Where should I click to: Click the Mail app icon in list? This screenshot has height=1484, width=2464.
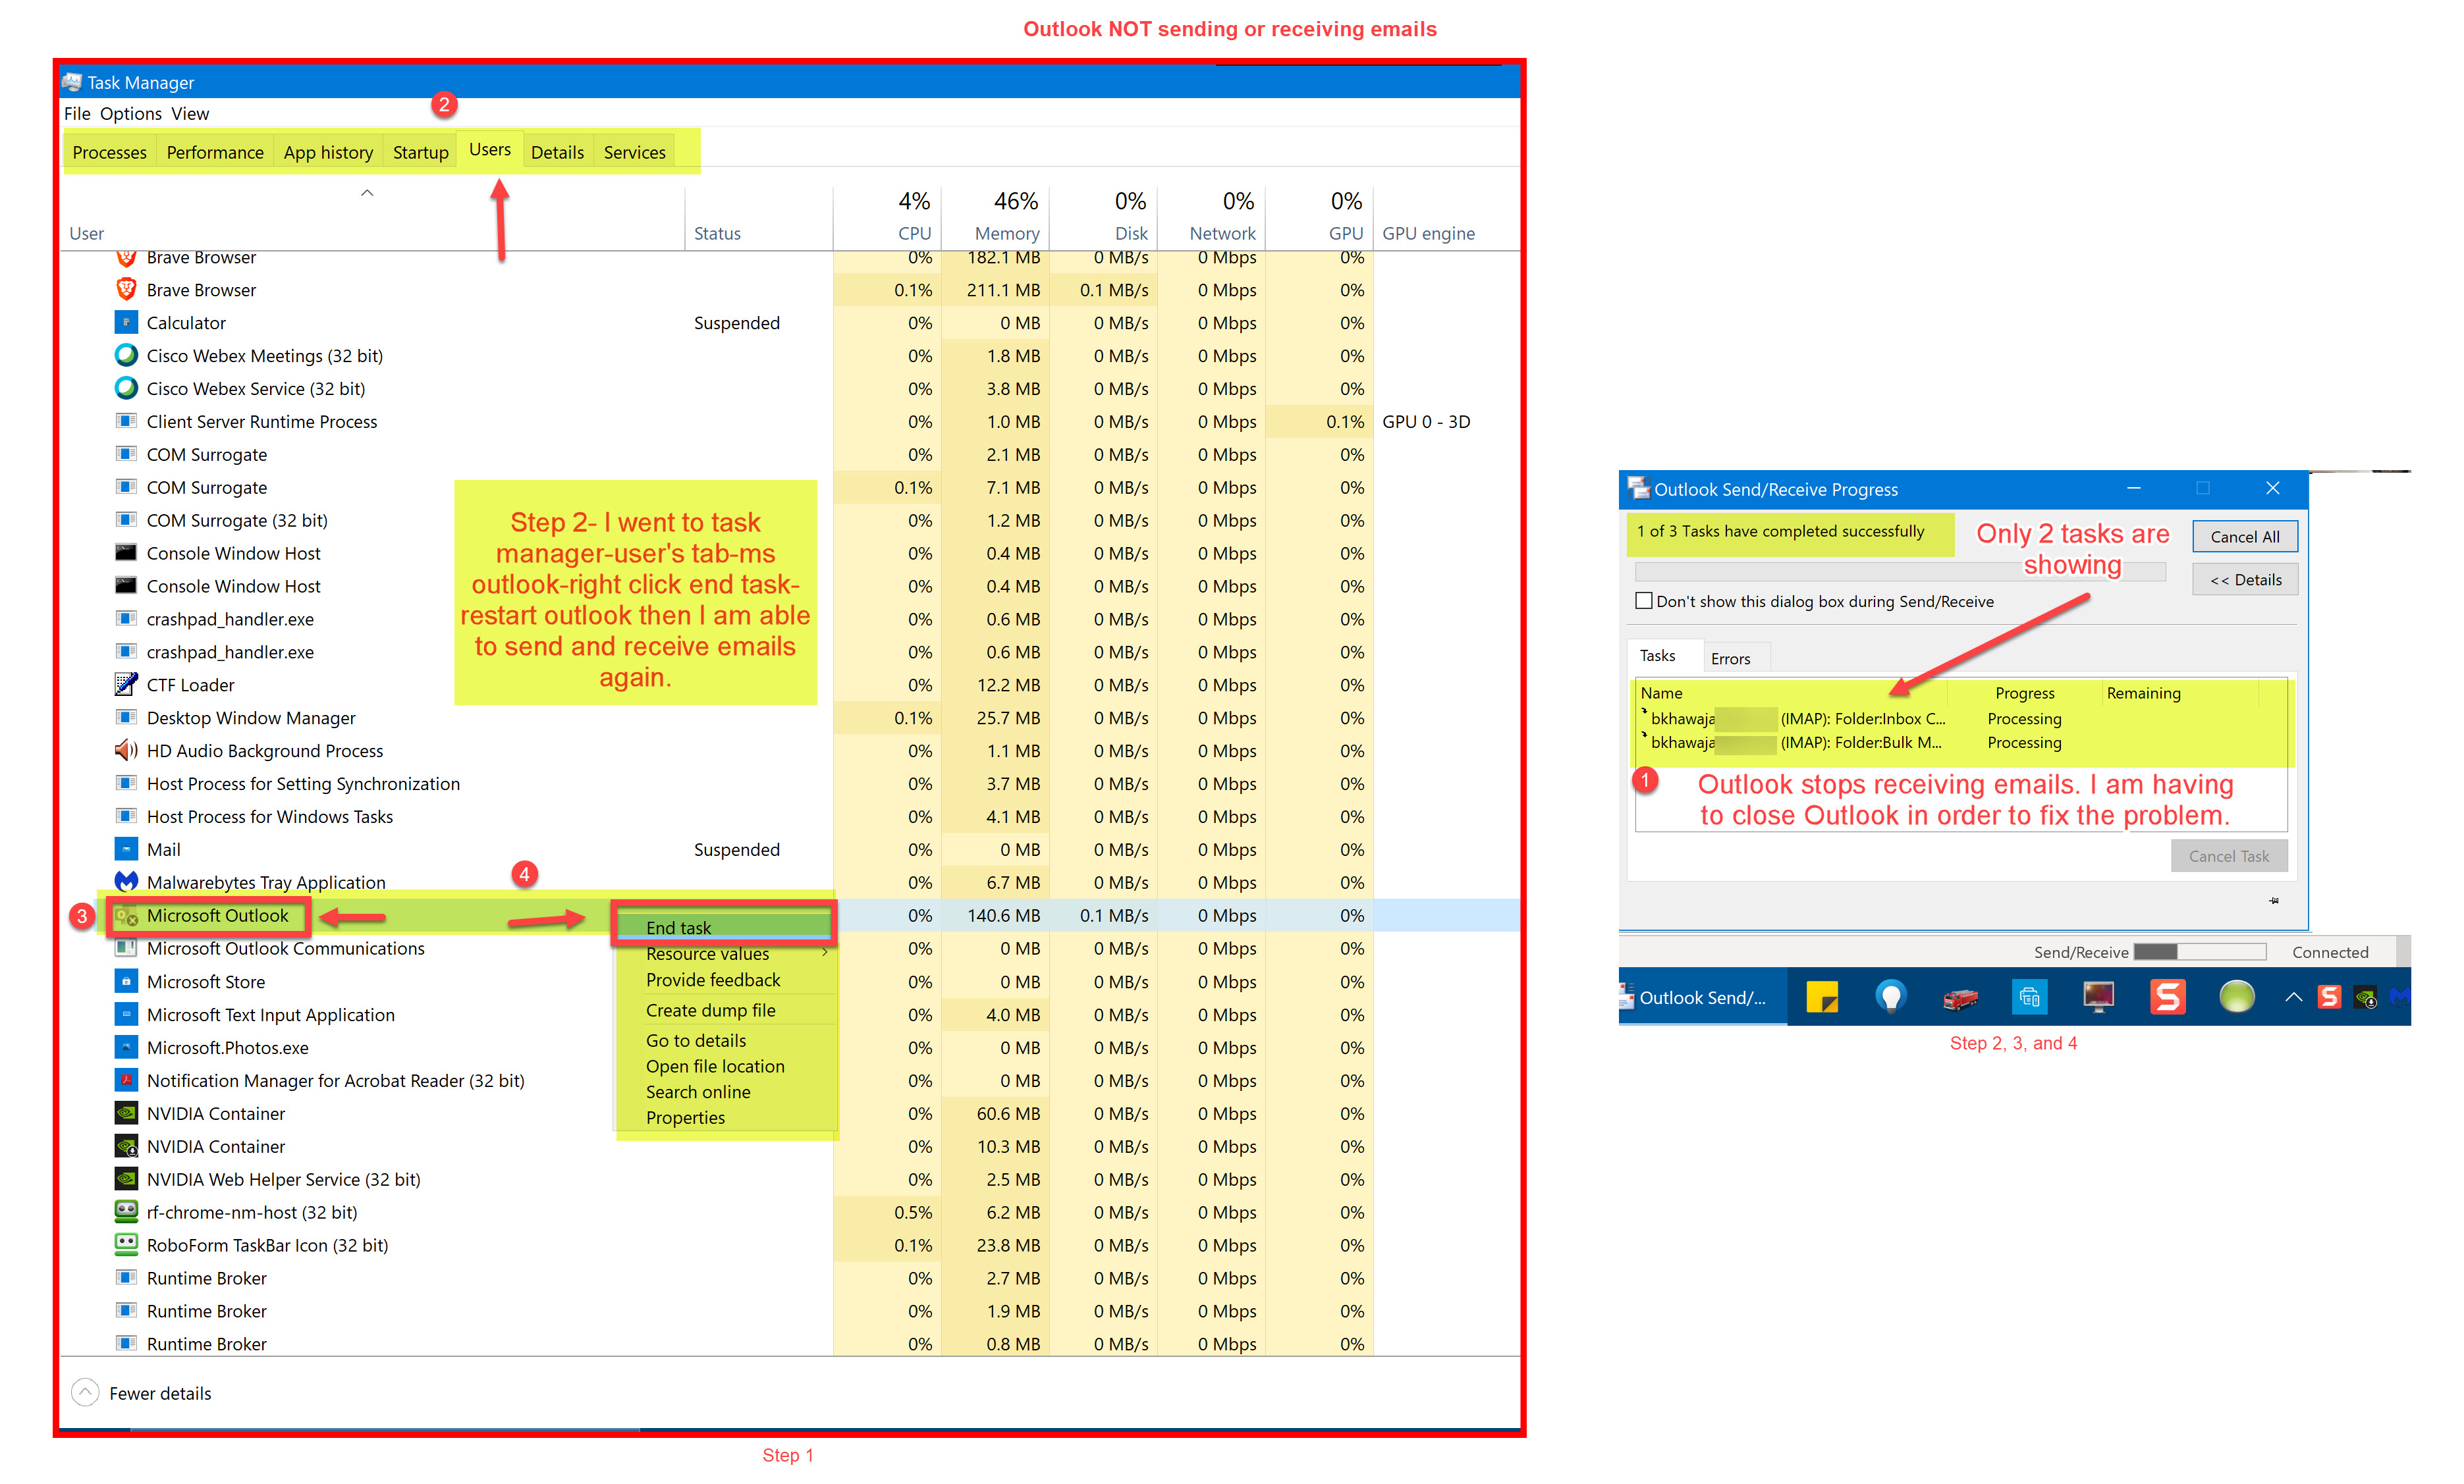tap(126, 849)
